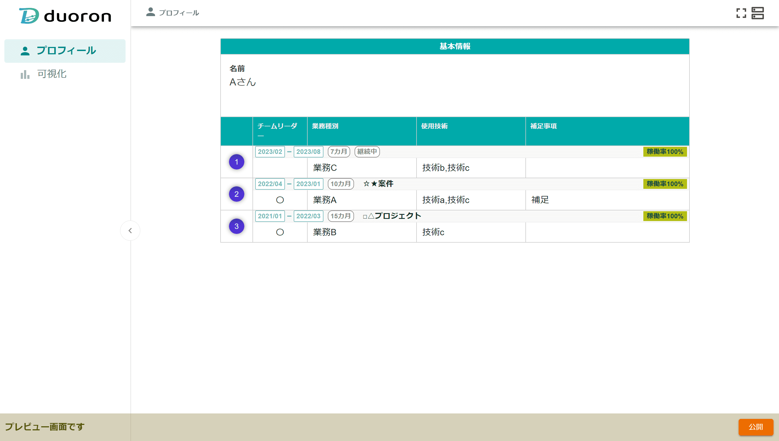Screen dimensions: 779x441
Task: Open the プロフィール sidebar menu item
Action: coord(65,50)
